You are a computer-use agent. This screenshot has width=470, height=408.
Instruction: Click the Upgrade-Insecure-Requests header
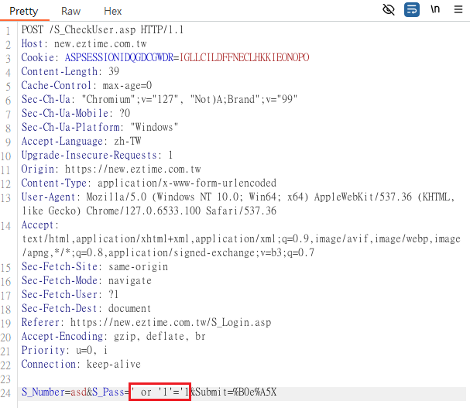click(x=97, y=155)
